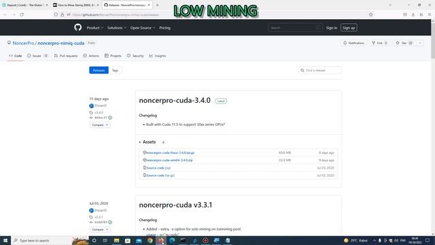The image size is (435, 245).
Task: Open noncerpro-cuda v3.3.1 release title
Action: (175, 205)
